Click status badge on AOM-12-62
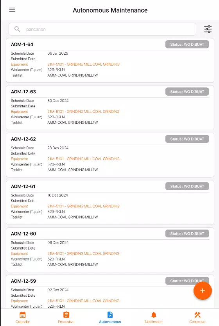This screenshot has width=219, height=326. pos(187,139)
